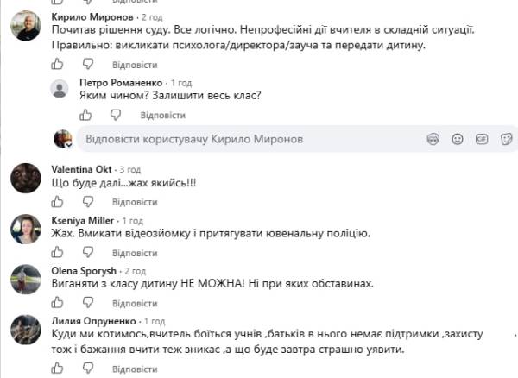Dislike Kseniya Miller's comment

pyautogui.click(x=88, y=253)
